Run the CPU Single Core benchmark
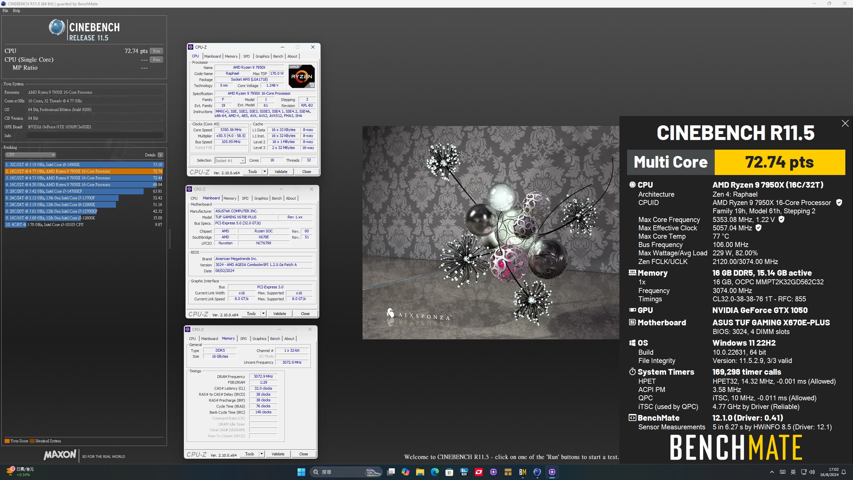The height and width of the screenshot is (480, 853). pos(157,60)
